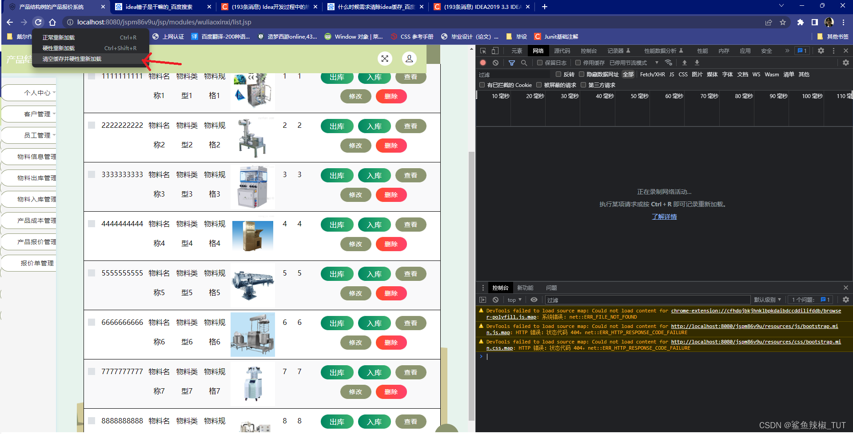Stop recording network log red button
The height and width of the screenshot is (434, 853).
[483, 63]
